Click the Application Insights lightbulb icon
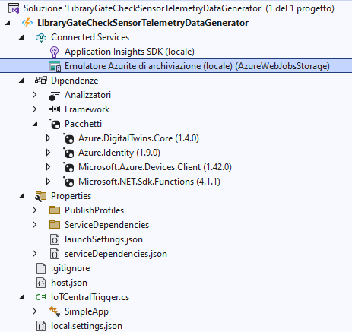Screen dimensions: 352x332 55,52
